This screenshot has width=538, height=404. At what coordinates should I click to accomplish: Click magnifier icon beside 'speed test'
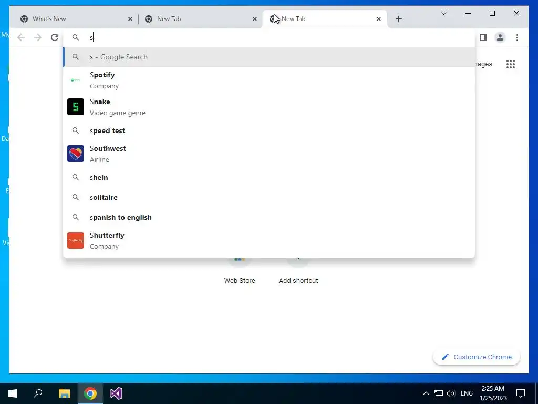click(76, 130)
